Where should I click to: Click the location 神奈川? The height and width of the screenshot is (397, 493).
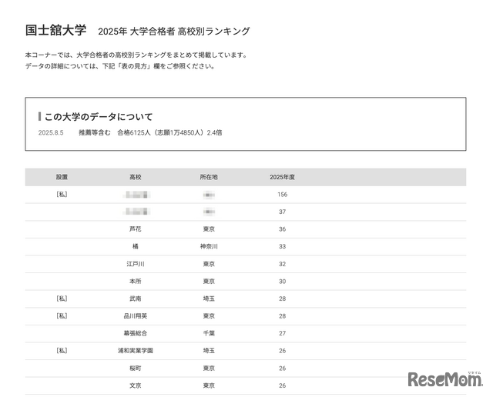tap(209, 246)
